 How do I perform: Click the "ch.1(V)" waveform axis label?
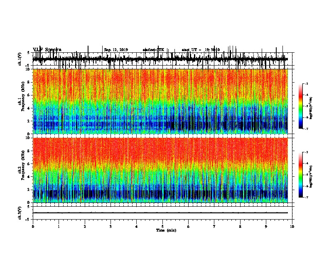pos(20,59)
